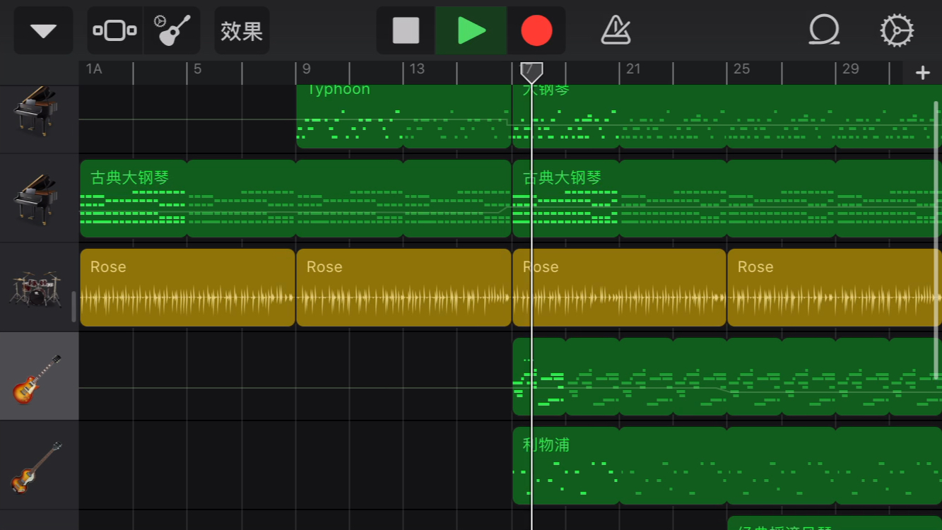The image size is (942, 530).
Task: Stop playback with the square button
Action: coord(406,31)
